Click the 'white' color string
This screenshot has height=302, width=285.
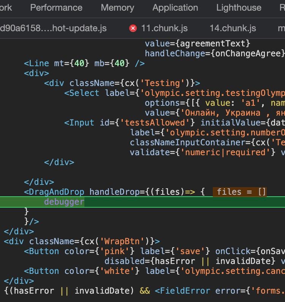coord(117,271)
